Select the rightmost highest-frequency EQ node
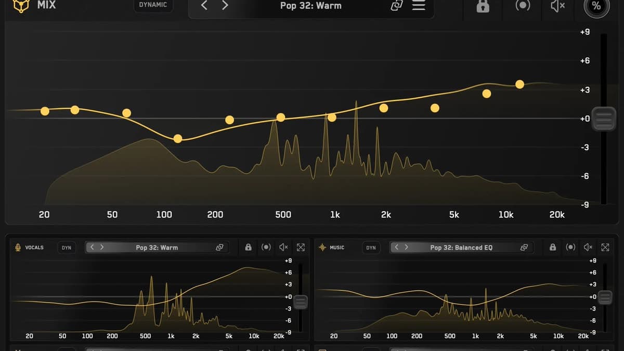 [519, 84]
